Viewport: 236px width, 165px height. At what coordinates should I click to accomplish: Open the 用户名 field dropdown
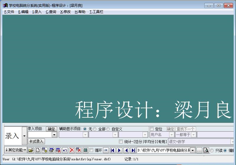coord(172,135)
